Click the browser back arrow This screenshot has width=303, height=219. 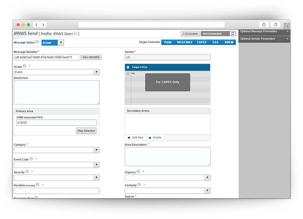(36, 25)
